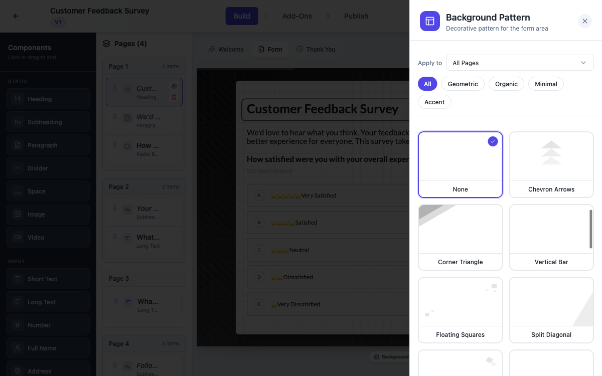Open the Thank You tab
Screen dimensions: 602x376
coord(316,49)
